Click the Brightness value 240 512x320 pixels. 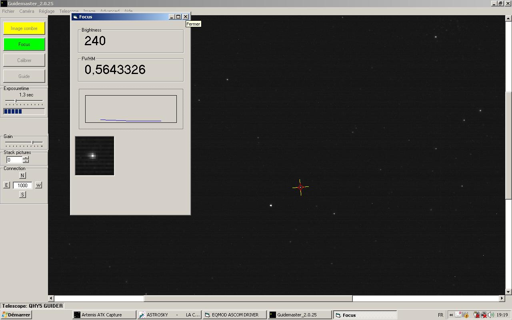tap(95, 41)
